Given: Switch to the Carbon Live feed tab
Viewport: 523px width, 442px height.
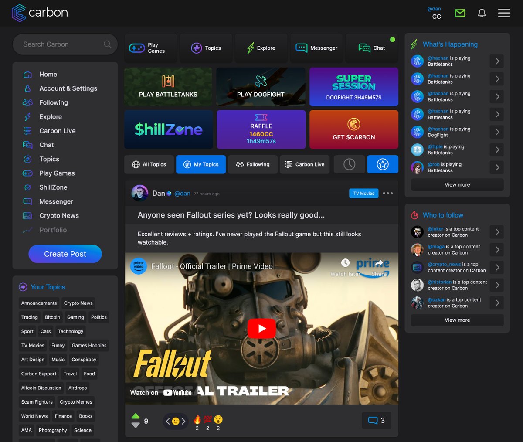Looking at the screenshot, I should (305, 164).
